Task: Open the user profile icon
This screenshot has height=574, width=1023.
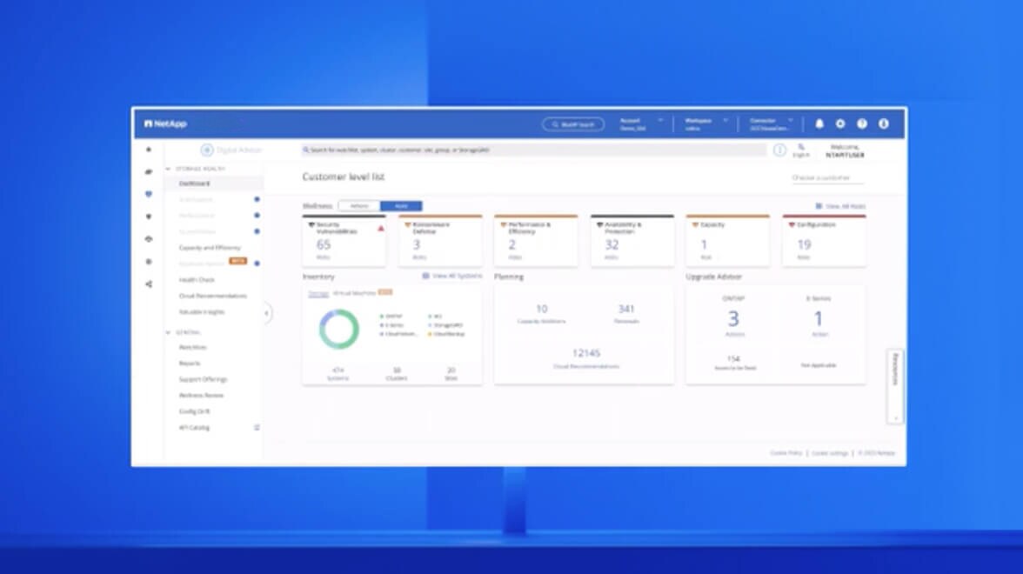Action: 884,123
